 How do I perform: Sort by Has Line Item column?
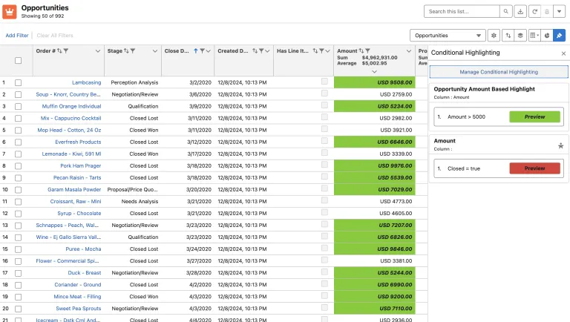coord(315,51)
